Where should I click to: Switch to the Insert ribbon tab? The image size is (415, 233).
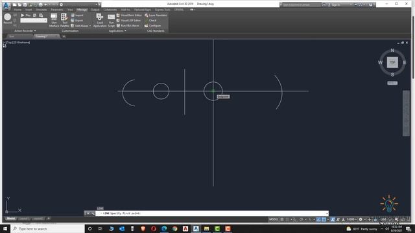point(29,10)
